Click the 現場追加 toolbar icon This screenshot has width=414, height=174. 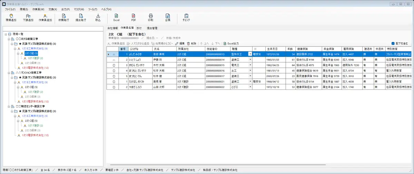(11, 16)
